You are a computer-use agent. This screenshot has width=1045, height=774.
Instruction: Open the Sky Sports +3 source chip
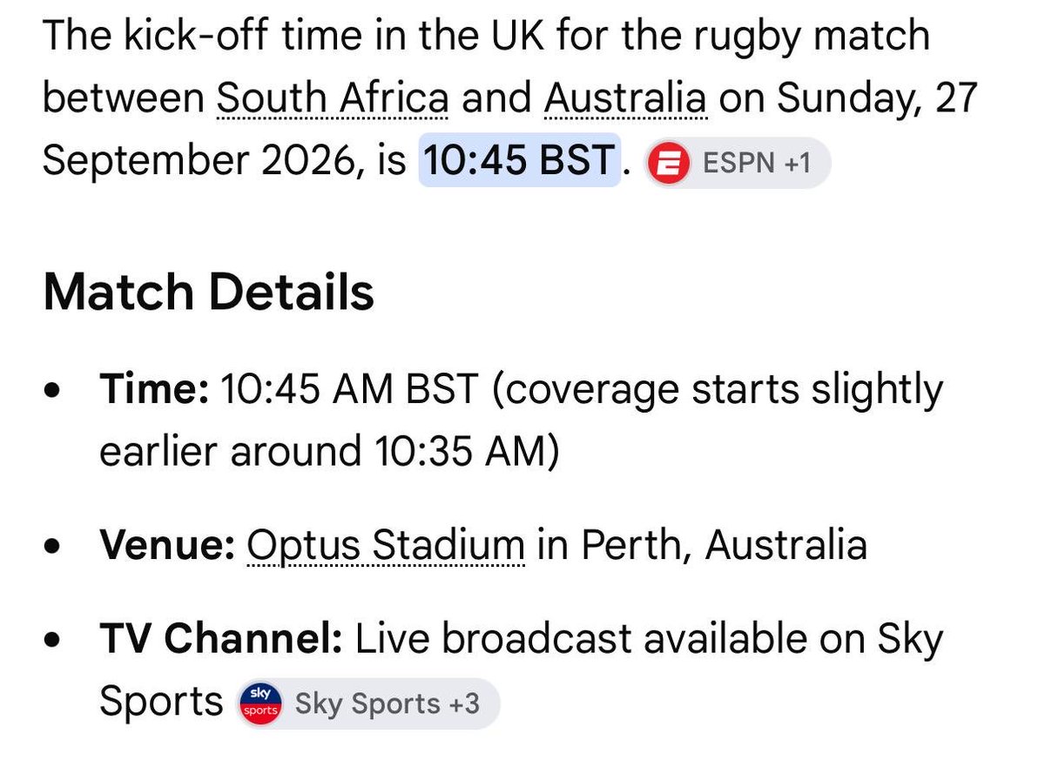(x=368, y=703)
